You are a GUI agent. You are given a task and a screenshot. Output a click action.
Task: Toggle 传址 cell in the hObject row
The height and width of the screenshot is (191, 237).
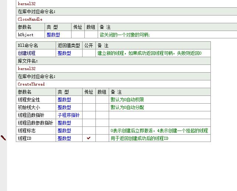click(78, 35)
